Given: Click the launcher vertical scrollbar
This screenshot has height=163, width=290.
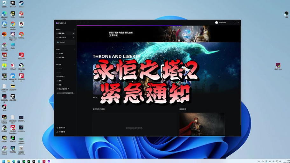Looking at the screenshot, I should point(240,75).
